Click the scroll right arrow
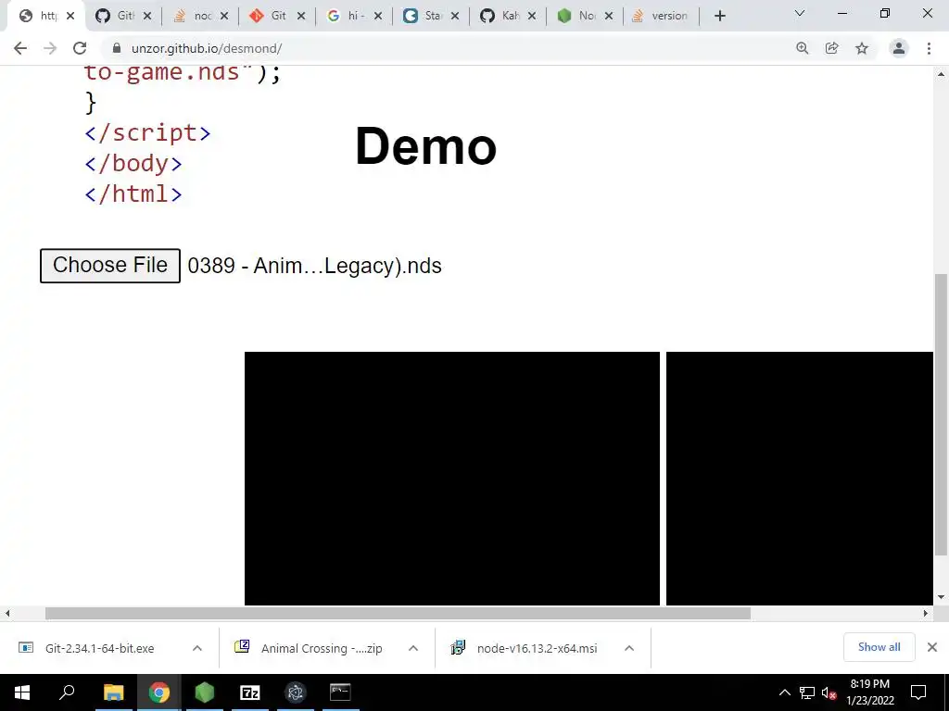The width and height of the screenshot is (949, 711). pos(926,613)
